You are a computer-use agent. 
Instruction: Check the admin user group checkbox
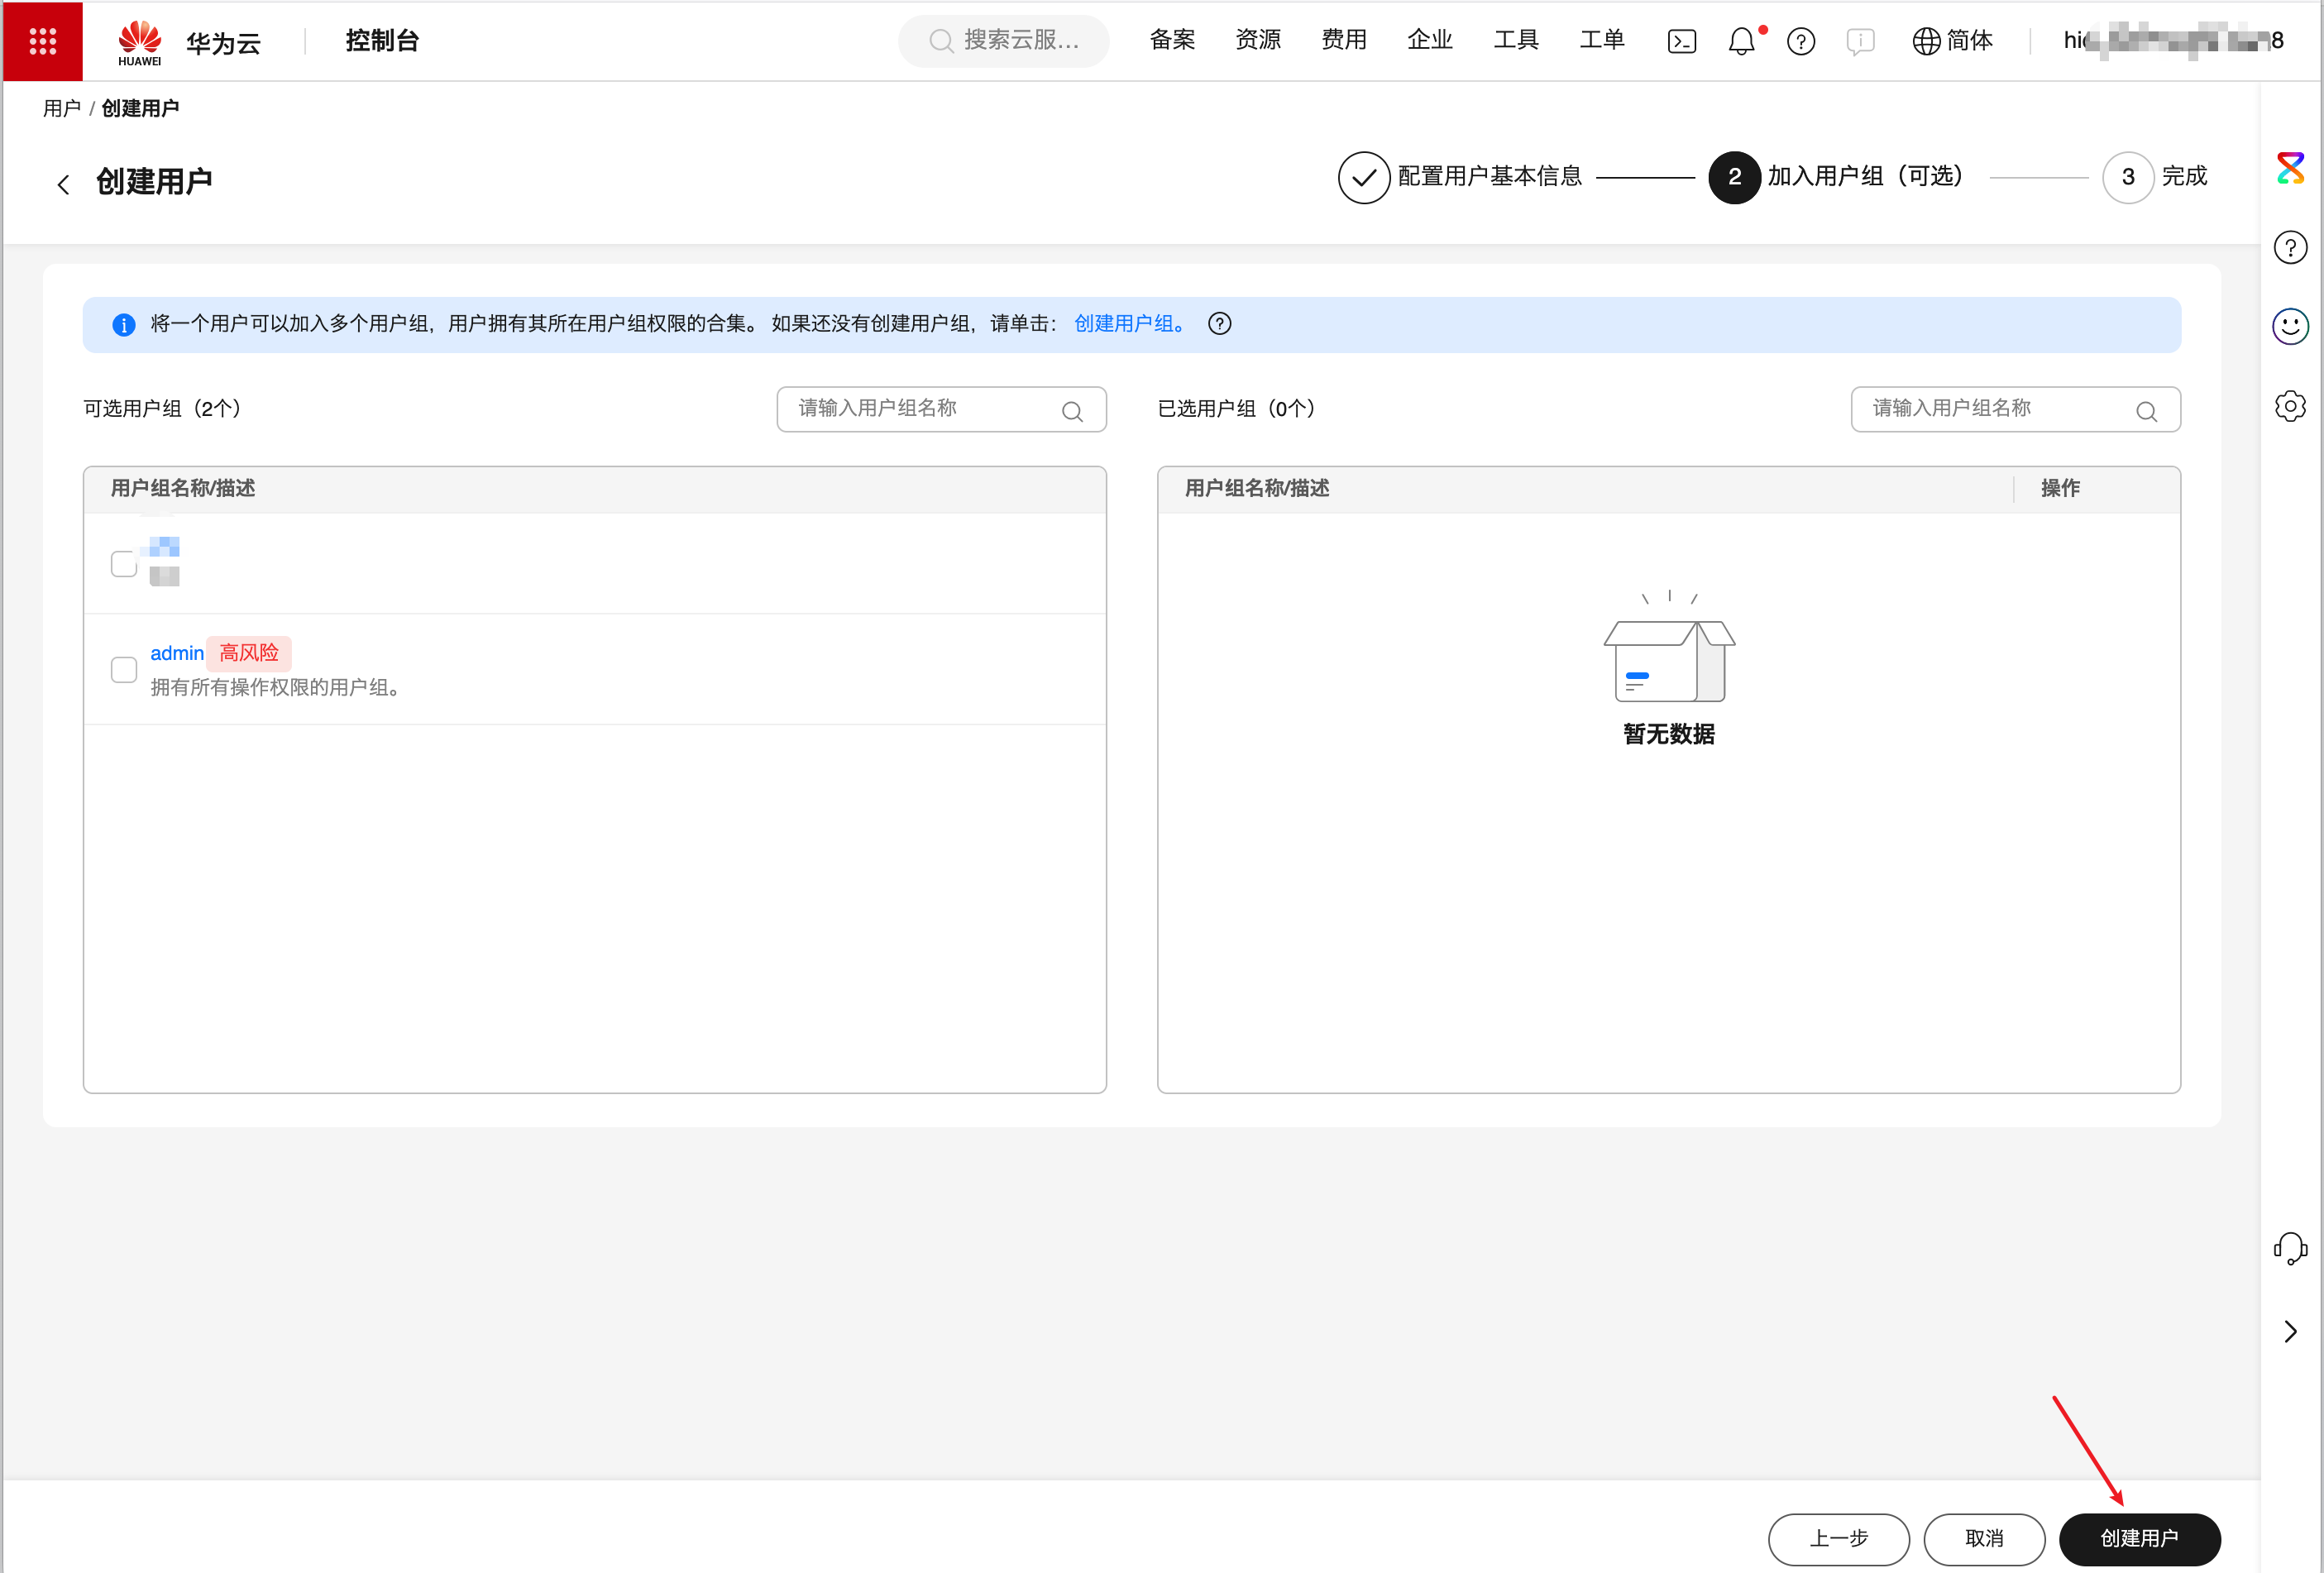(124, 669)
